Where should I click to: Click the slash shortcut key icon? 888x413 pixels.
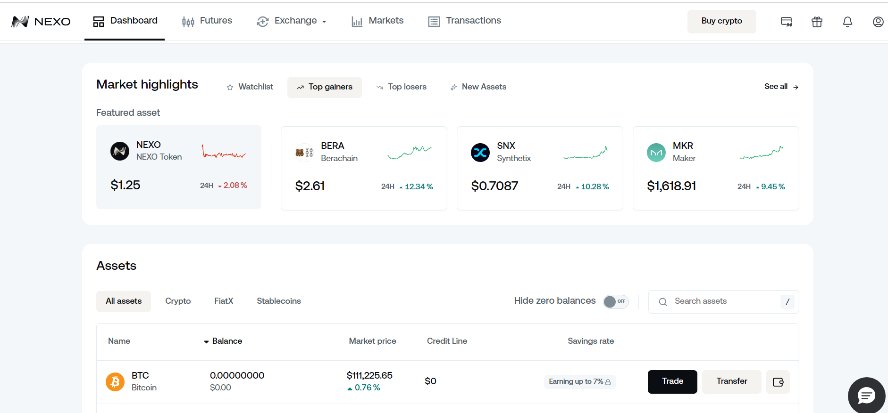click(x=787, y=302)
